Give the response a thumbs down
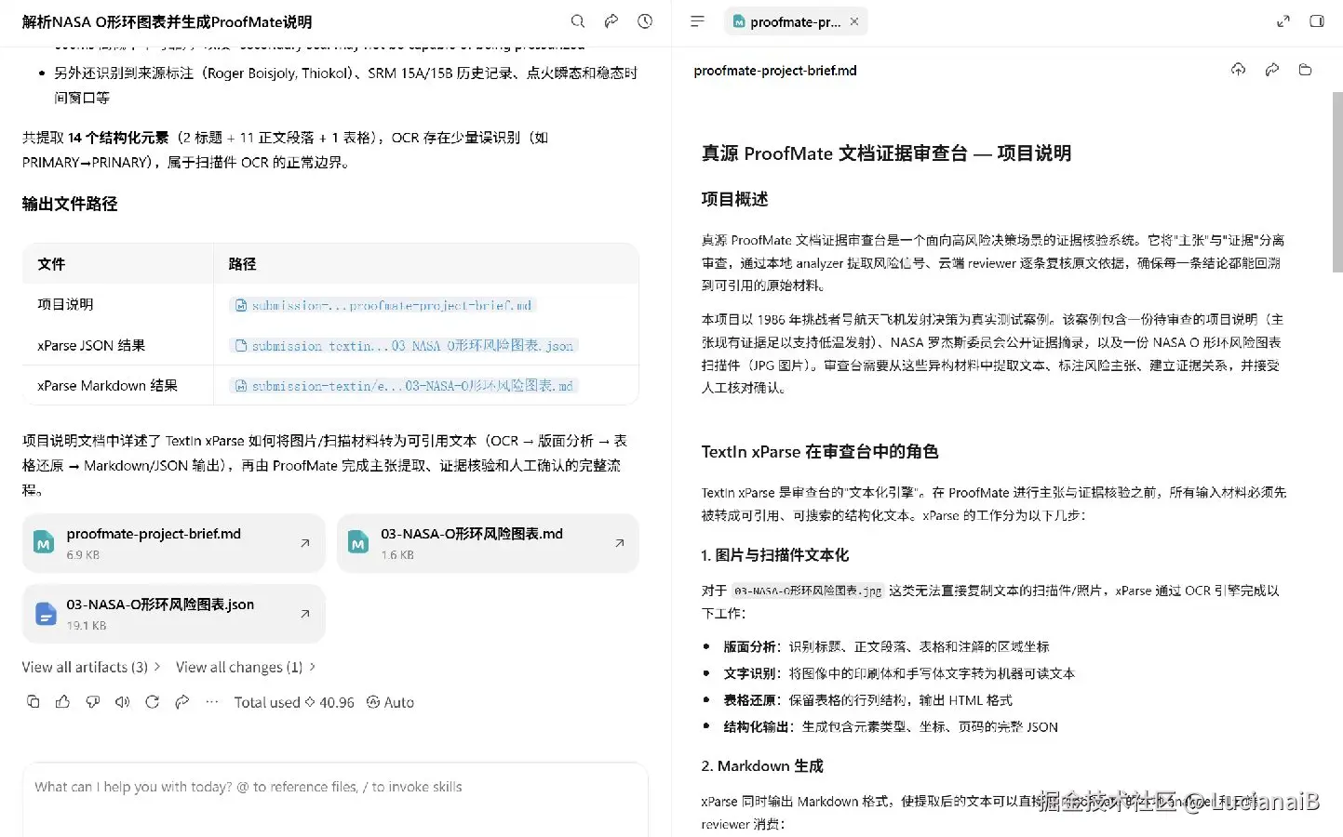The width and height of the screenshot is (1343, 837). (93, 702)
